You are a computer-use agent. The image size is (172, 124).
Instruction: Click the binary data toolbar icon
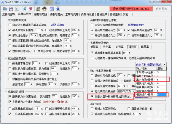(52, 9)
